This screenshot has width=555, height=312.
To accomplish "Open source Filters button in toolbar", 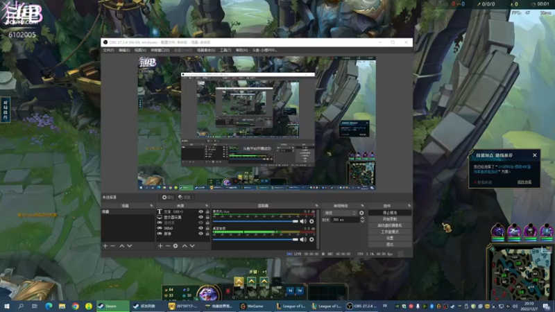I will tap(185, 198).
